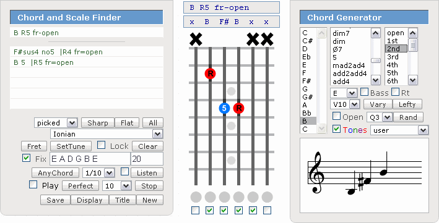The image size is (439, 223).
Task: Uncheck the Tones checkbox
Action: pyautogui.click(x=337, y=129)
